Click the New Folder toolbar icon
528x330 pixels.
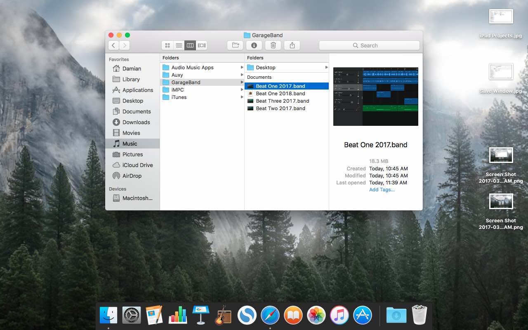click(x=235, y=45)
